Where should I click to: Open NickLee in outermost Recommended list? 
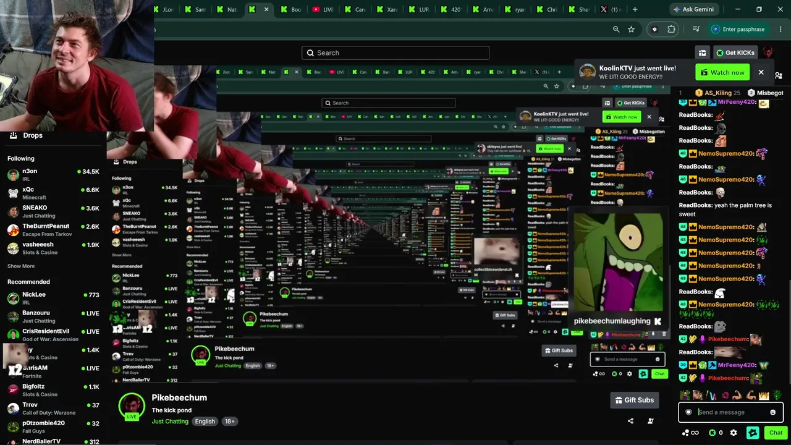[x=53, y=299]
